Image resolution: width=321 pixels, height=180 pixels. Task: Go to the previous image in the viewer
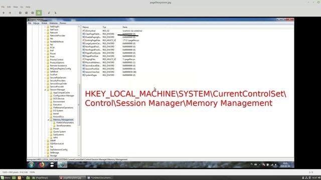point(4,13)
